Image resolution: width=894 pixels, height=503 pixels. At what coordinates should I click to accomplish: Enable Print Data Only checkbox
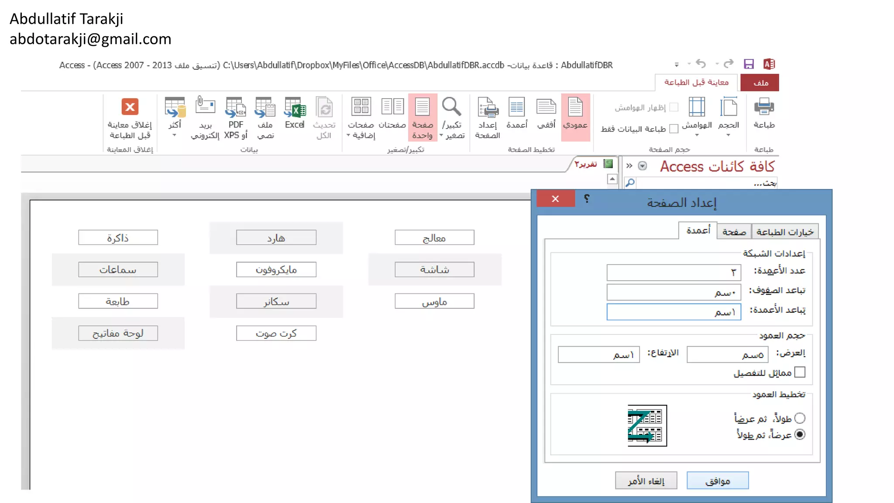point(674,129)
